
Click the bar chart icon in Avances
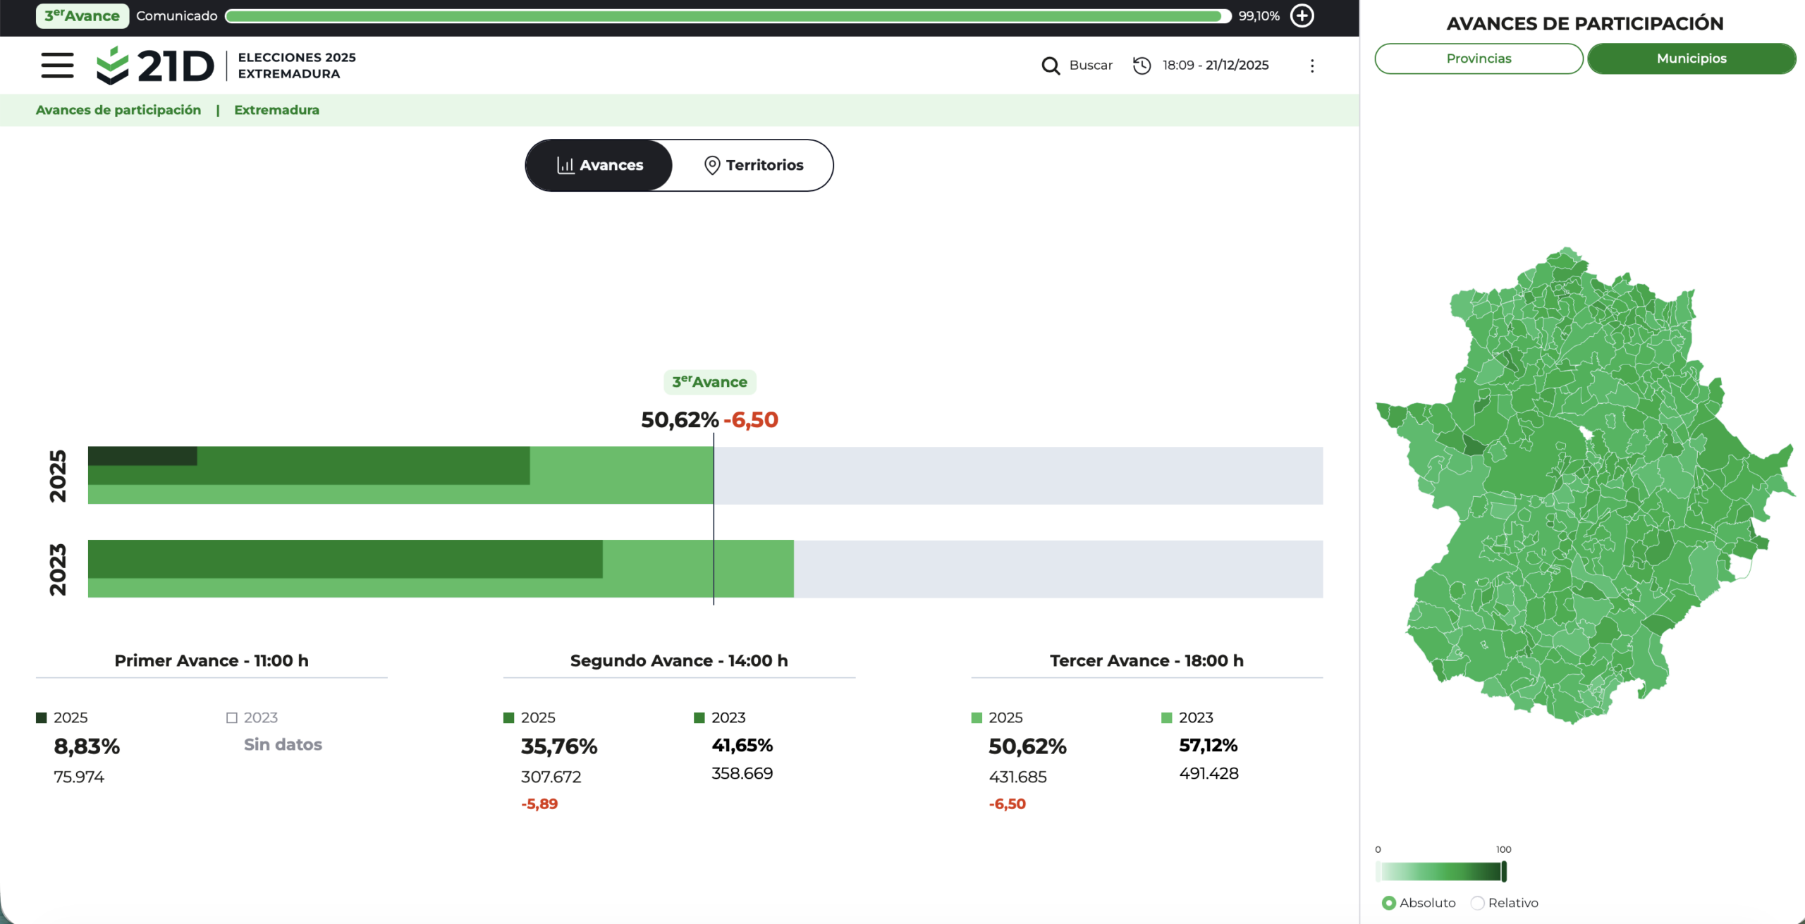pos(565,165)
